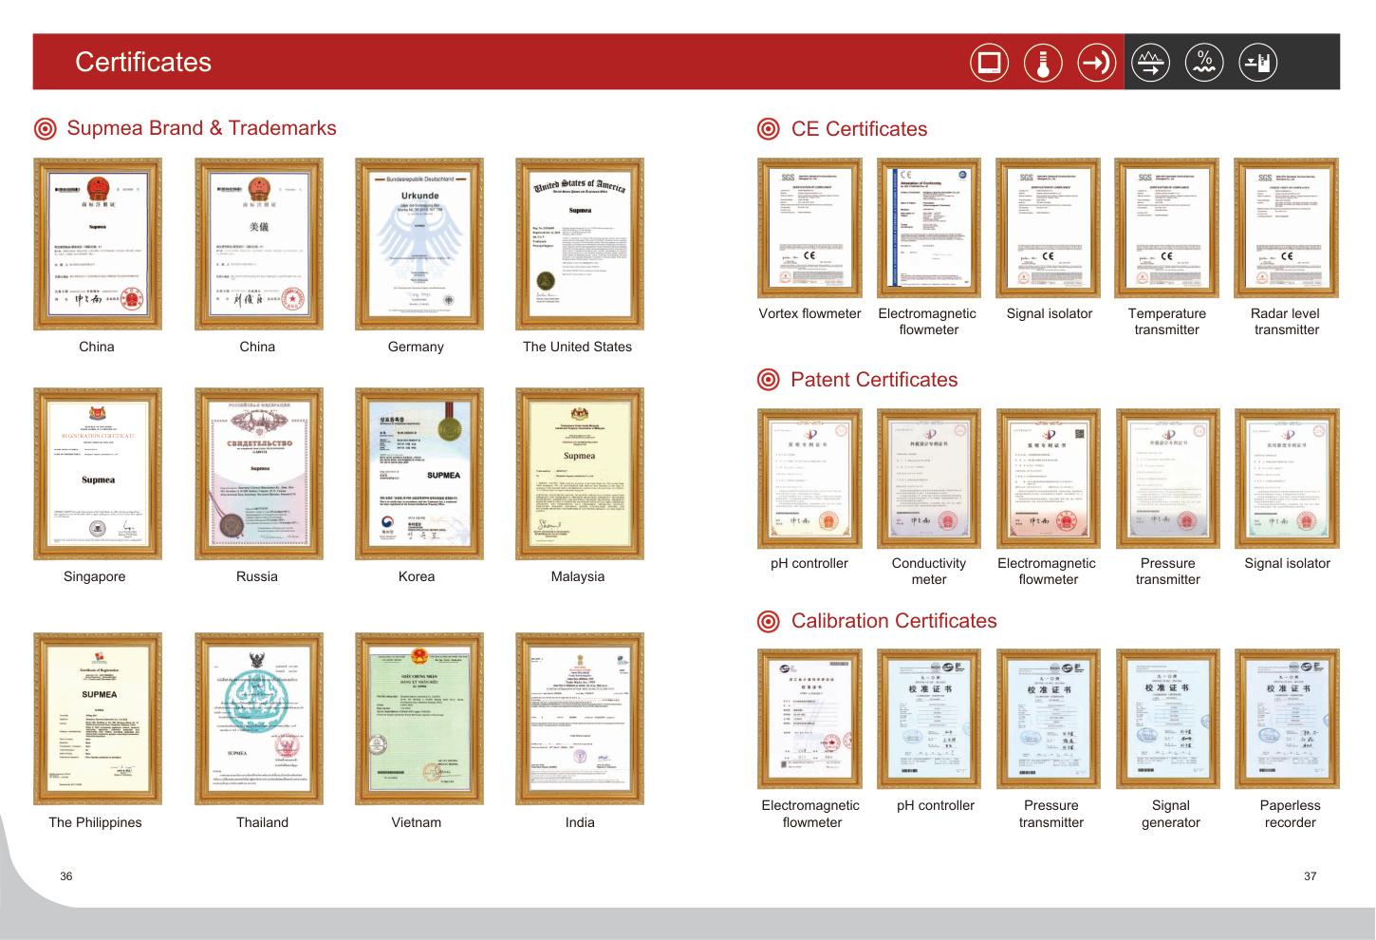Image resolution: width=1376 pixels, height=940 pixels.
Task: Open the Conductivity meter patent certificate
Action: (x=929, y=479)
